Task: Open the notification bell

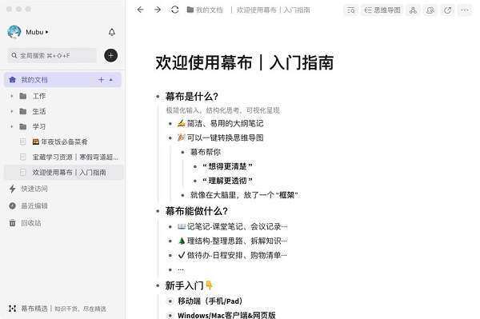Action: click(112, 32)
